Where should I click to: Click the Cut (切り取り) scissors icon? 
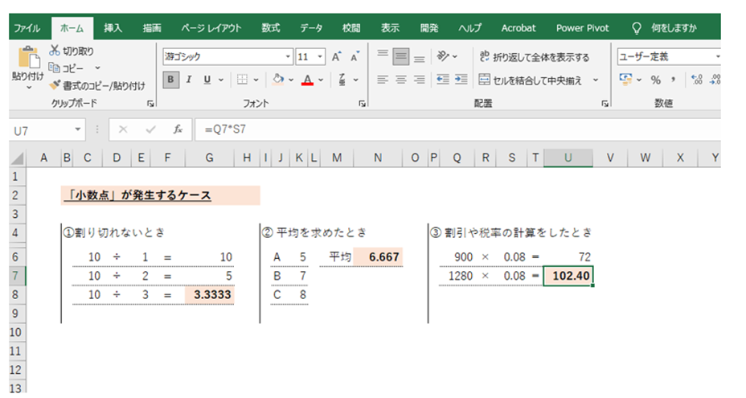coord(55,51)
